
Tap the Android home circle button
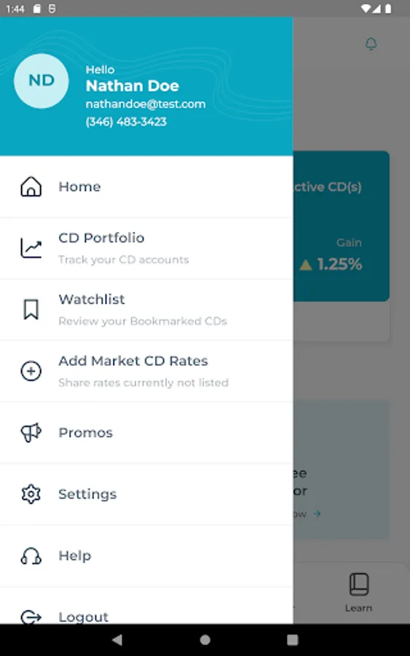[205, 640]
